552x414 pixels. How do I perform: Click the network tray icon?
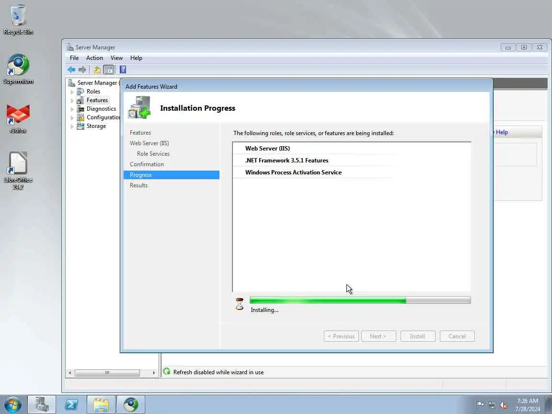pos(492,405)
